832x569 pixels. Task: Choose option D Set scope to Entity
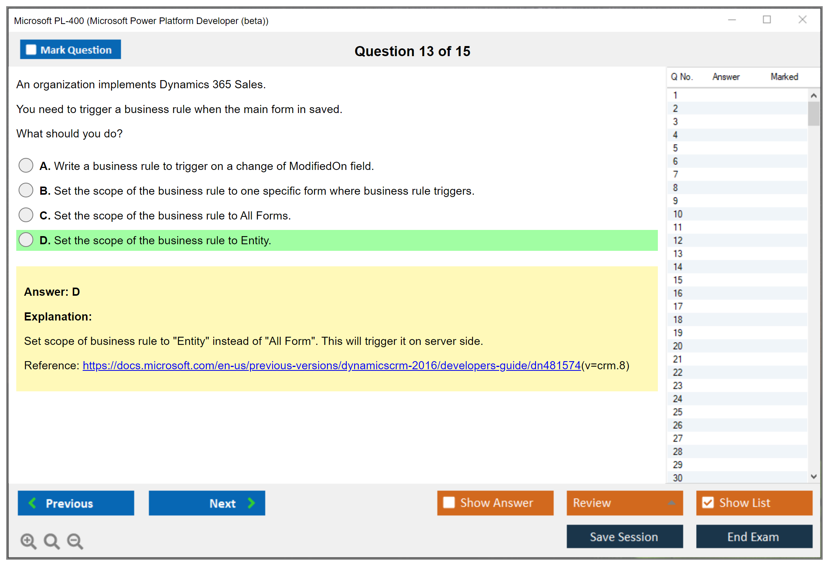pyautogui.click(x=26, y=240)
